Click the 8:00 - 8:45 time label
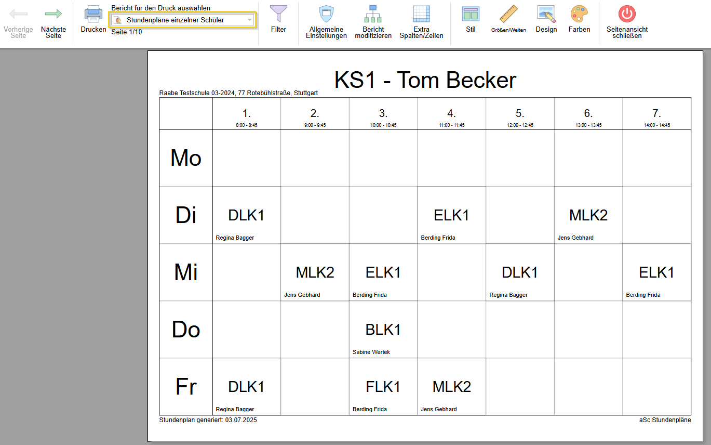This screenshot has width=711, height=445. coord(247,125)
